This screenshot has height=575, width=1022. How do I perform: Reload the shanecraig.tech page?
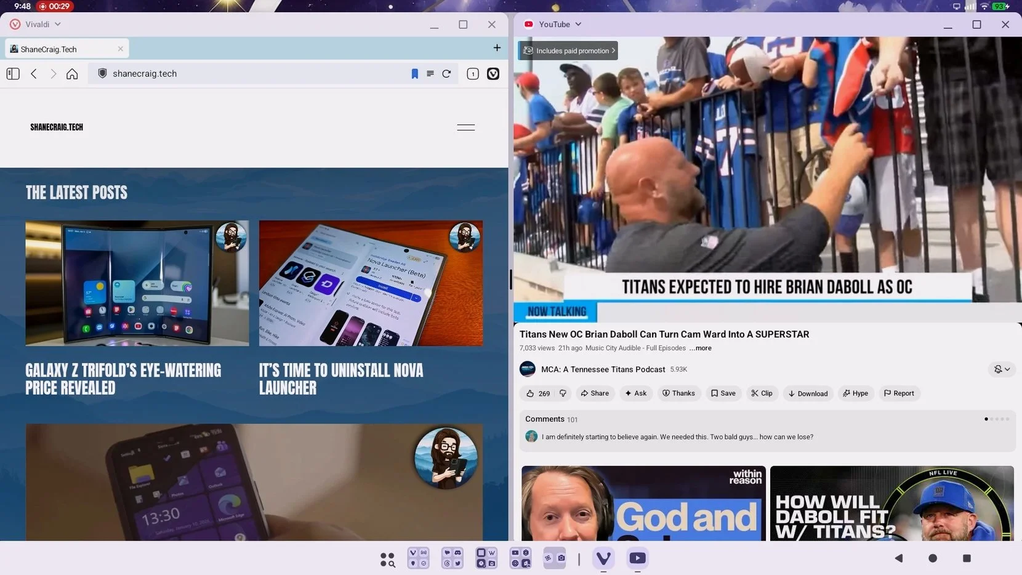click(x=446, y=74)
